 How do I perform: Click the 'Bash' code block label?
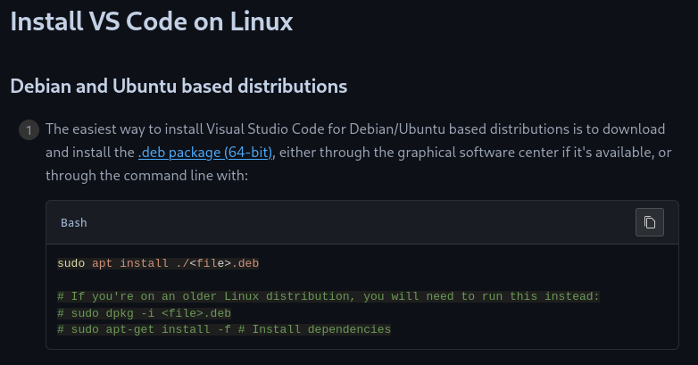pos(74,222)
